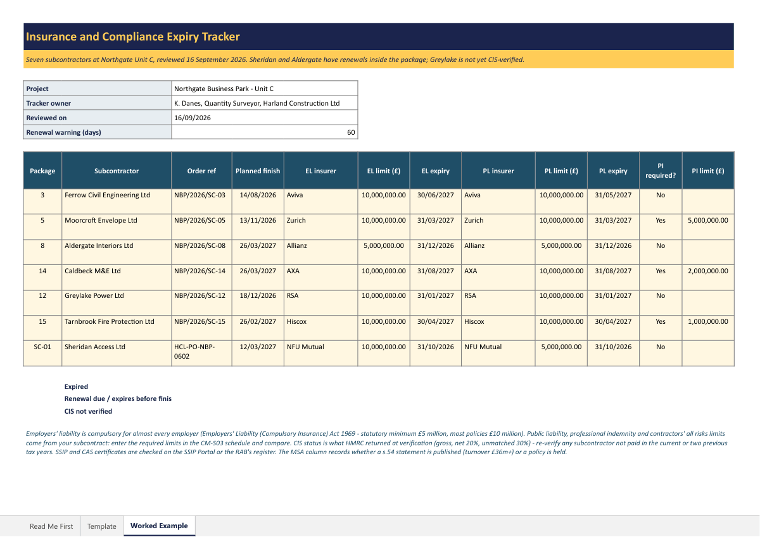760x537 pixels.
Task: Click the CIS not verified legend label
Action: point(88,411)
